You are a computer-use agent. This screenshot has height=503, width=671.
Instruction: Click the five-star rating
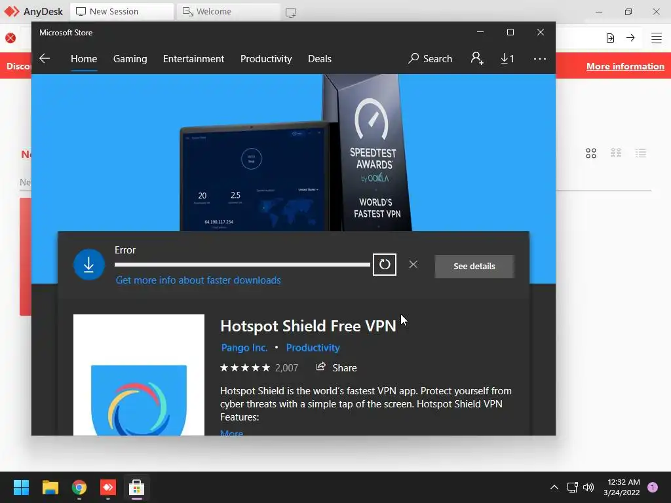click(x=245, y=367)
